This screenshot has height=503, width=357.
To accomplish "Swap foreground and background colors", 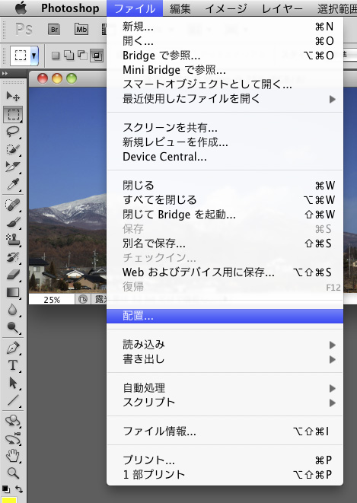I will (19, 489).
